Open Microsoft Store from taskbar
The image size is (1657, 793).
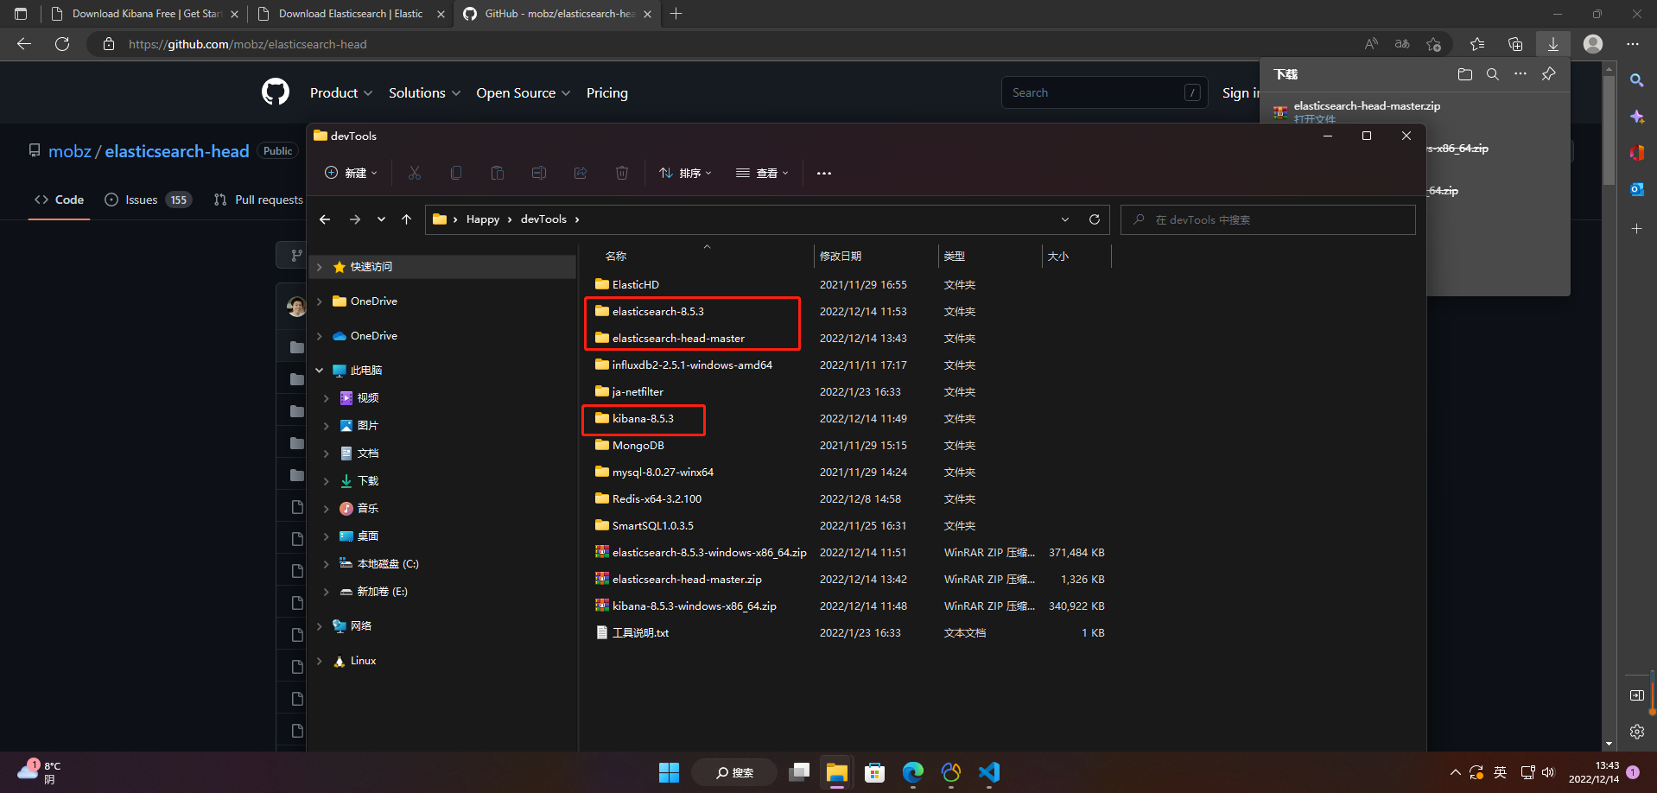click(x=875, y=772)
